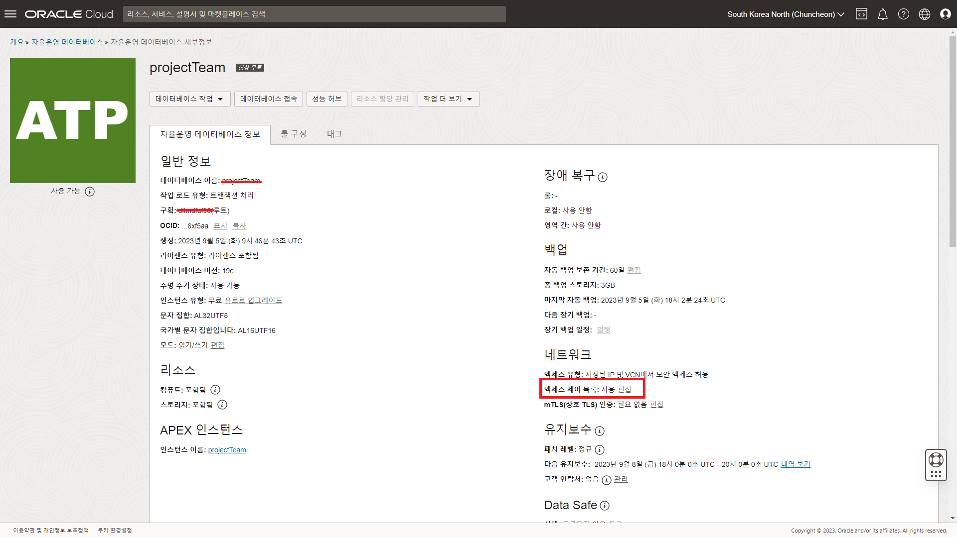
Task: Click the info icon beside Data Safe
Action: point(605,506)
